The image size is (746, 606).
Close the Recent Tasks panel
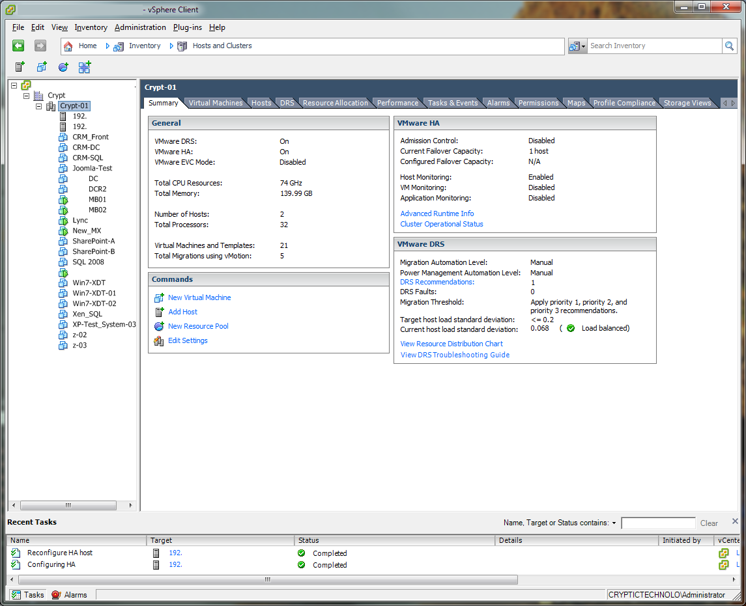(x=735, y=521)
